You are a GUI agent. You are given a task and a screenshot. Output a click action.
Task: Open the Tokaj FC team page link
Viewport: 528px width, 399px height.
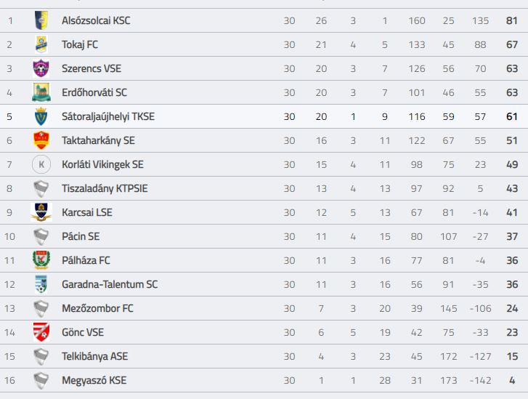pyautogui.click(x=80, y=45)
